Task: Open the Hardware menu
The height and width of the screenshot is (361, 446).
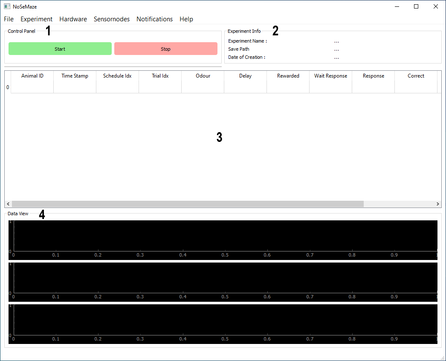Action: pyautogui.click(x=73, y=19)
